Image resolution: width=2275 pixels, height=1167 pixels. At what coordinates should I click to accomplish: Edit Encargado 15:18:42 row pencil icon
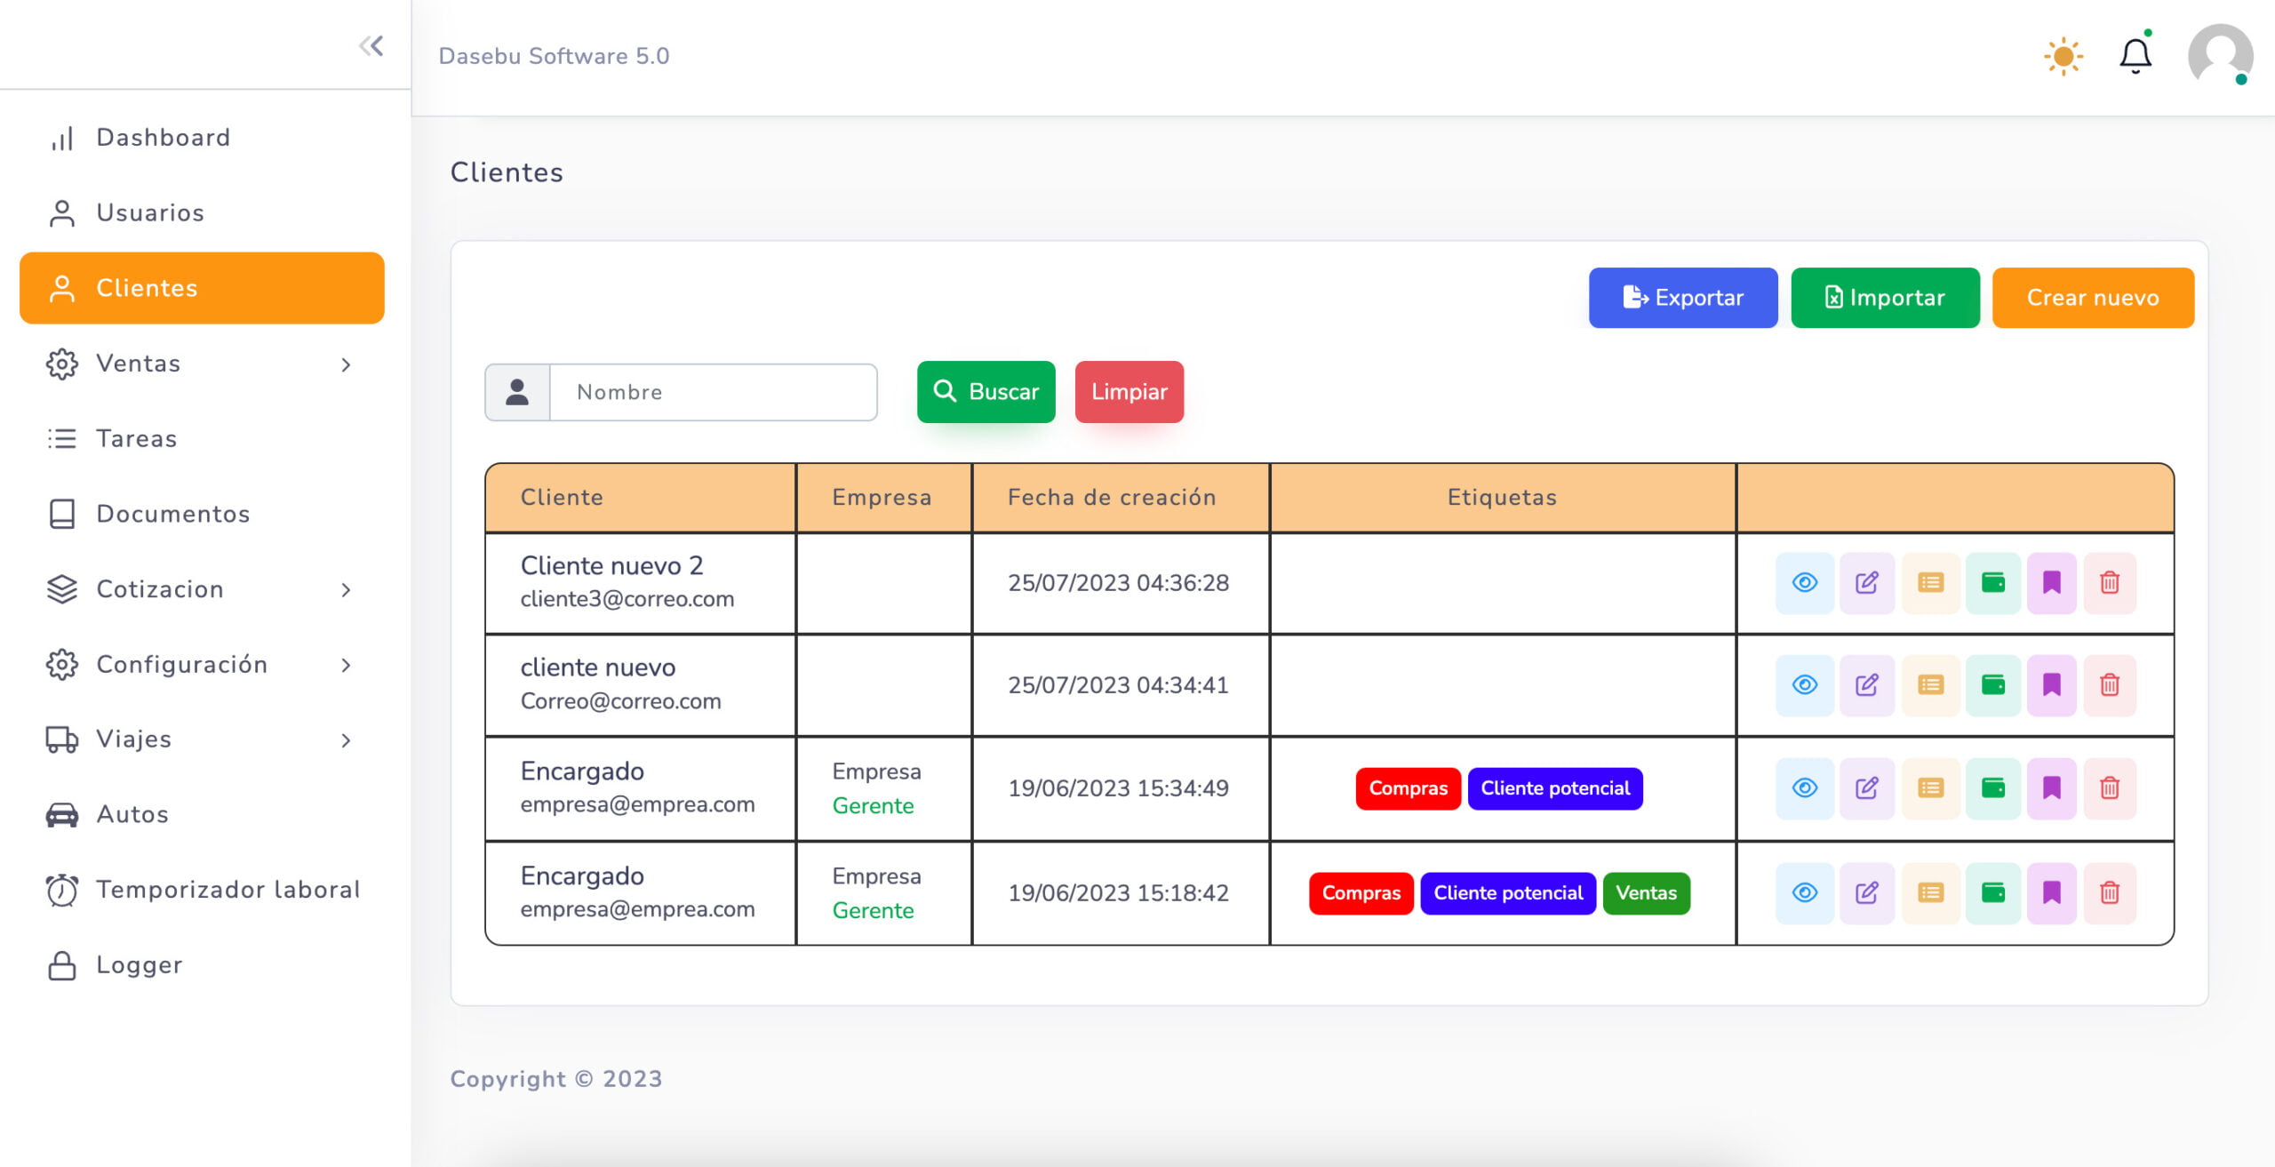click(1867, 893)
